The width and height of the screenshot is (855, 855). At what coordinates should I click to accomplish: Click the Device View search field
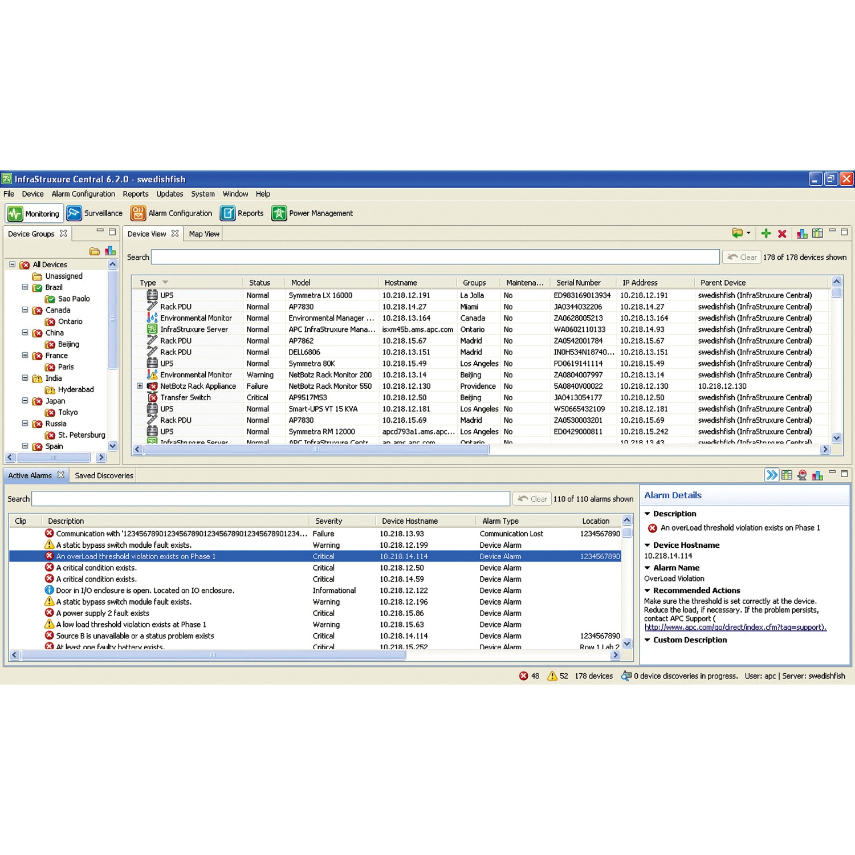point(435,257)
